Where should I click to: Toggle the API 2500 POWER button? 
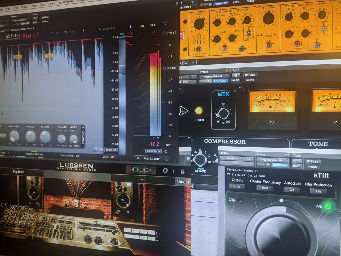pos(199,111)
